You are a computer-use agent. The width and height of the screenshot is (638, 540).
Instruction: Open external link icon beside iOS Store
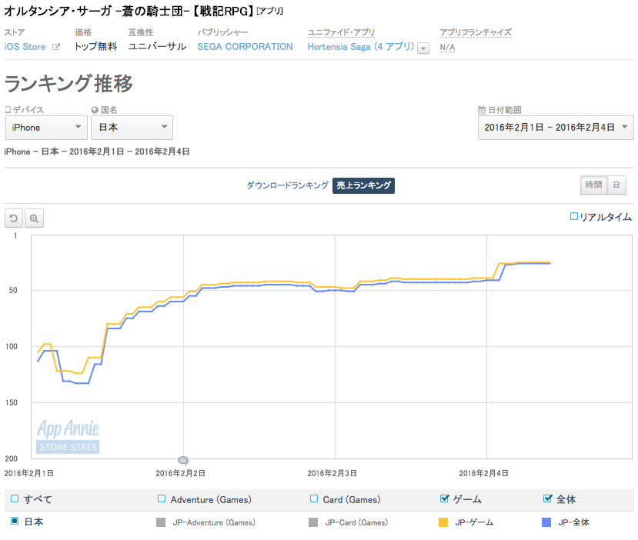56,47
